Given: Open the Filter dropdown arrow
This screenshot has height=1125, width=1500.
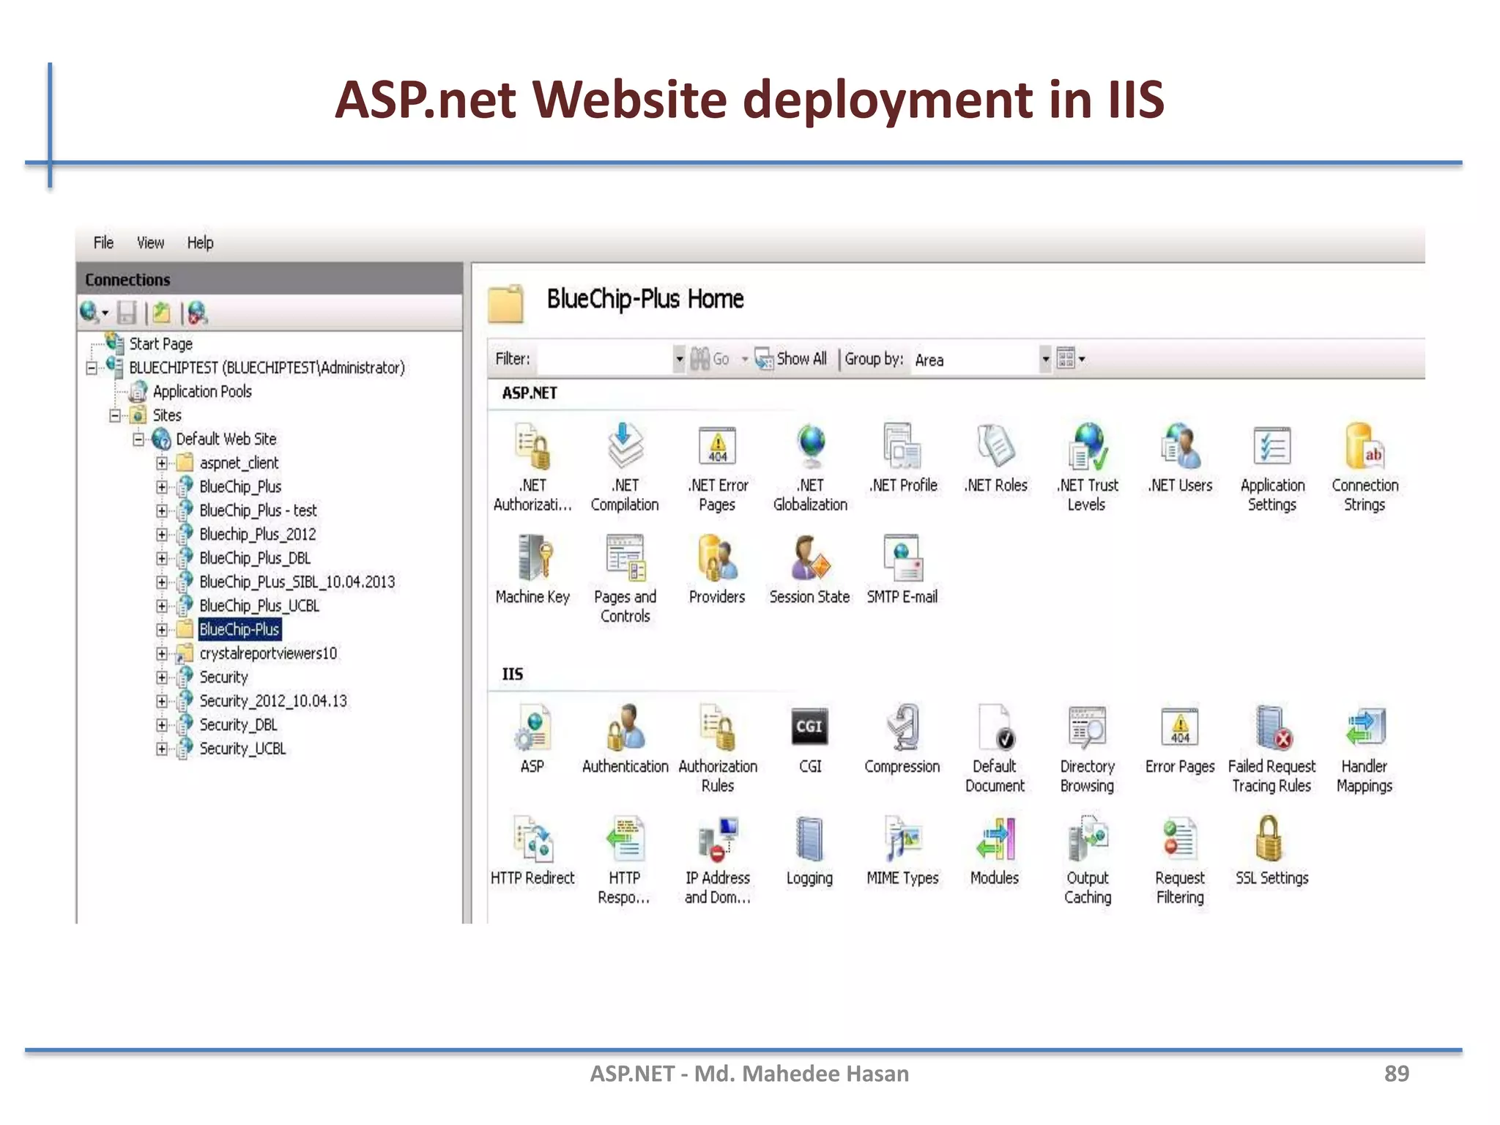Looking at the screenshot, I should click(679, 360).
